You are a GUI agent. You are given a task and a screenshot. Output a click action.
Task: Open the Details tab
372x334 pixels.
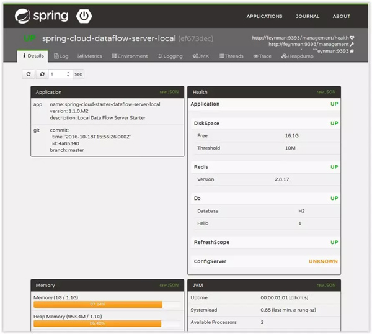click(x=33, y=56)
